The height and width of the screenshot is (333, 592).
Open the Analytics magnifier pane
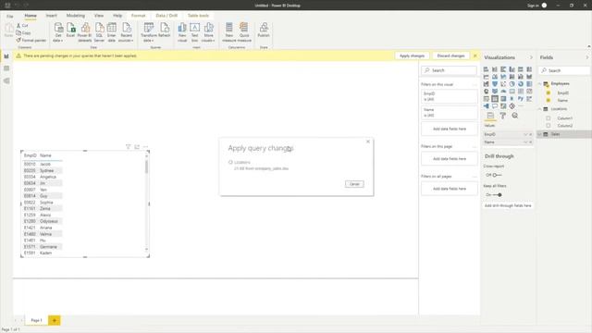click(515, 116)
